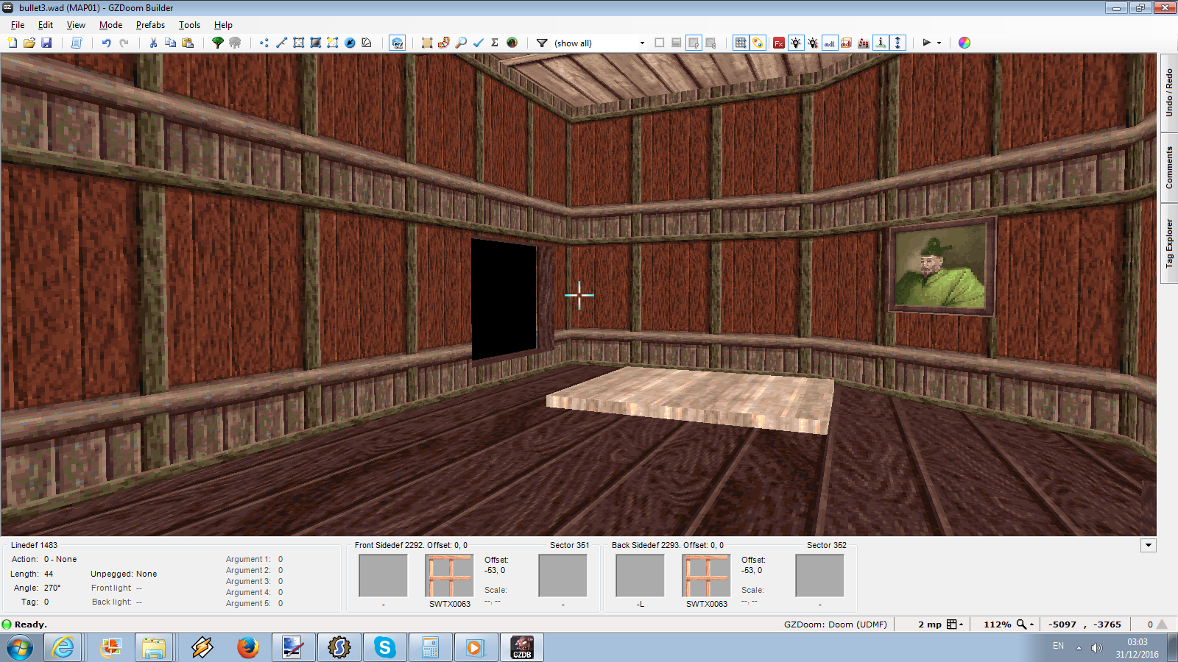Toggle animated dynamic lights button
Viewport: 1178px width, 662px height.
(813, 43)
